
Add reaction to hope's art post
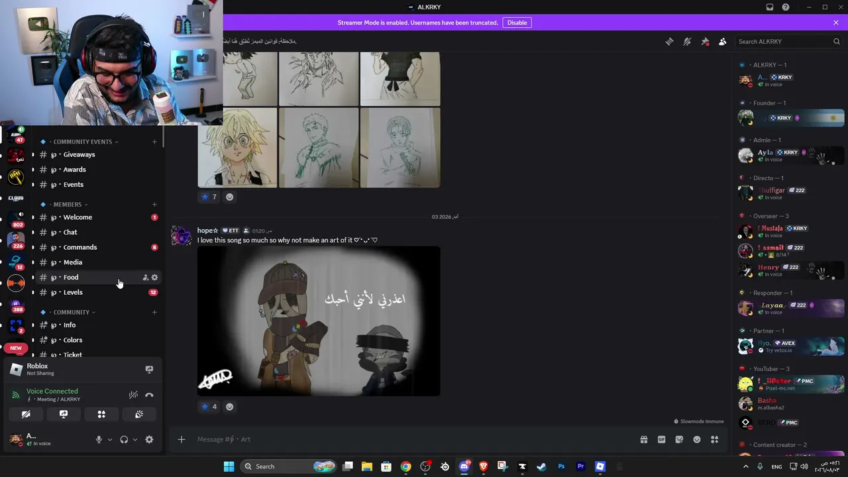(230, 407)
